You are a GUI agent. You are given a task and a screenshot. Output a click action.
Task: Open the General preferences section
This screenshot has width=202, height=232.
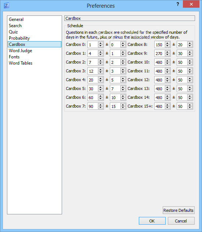click(x=34, y=19)
